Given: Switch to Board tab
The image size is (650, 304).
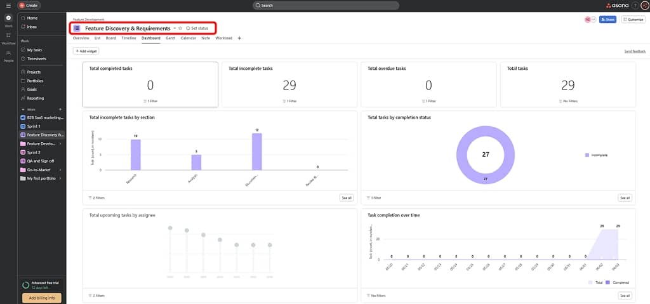Looking at the screenshot, I should pyautogui.click(x=110, y=38).
